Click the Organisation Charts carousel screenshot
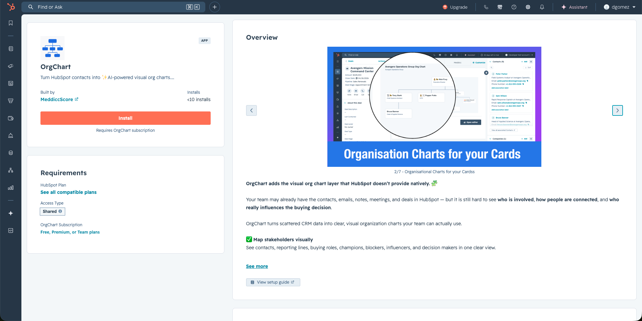The width and height of the screenshot is (642, 321). pos(434,107)
